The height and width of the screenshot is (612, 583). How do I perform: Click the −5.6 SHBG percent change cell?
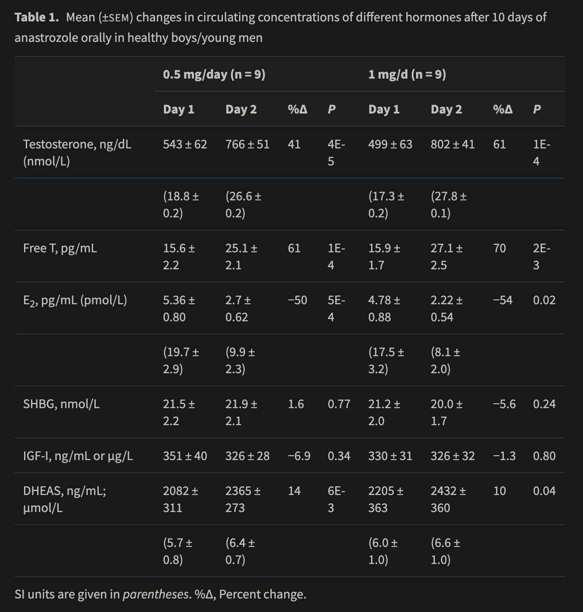click(504, 404)
